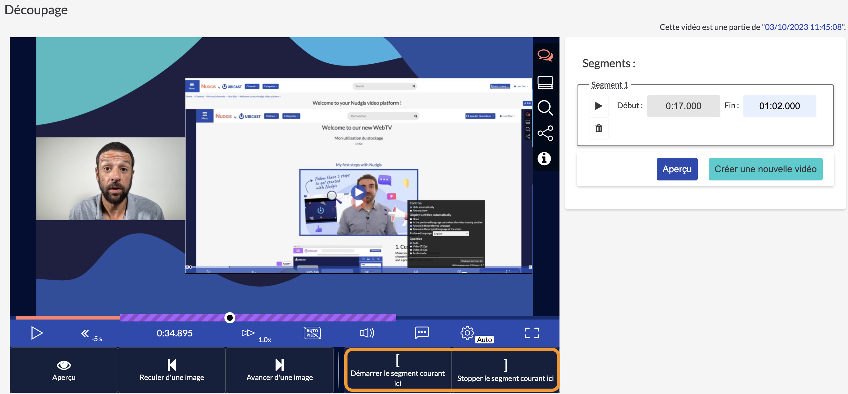Open the parent video link 03/10/2023 11:45:08
The width and height of the screenshot is (848, 394).
tap(803, 27)
